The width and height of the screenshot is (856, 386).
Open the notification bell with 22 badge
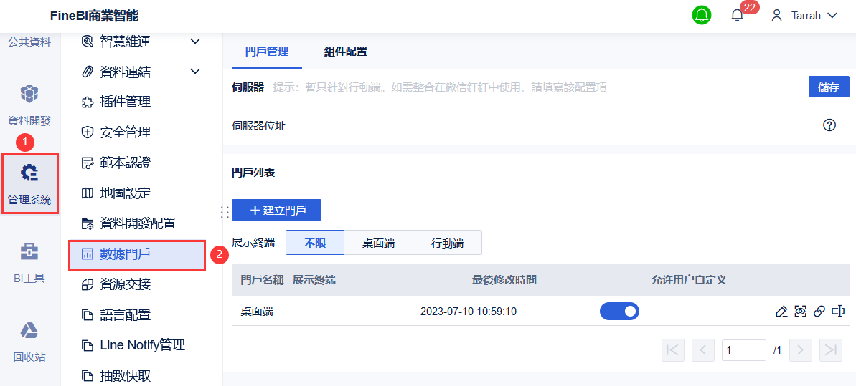pos(738,15)
